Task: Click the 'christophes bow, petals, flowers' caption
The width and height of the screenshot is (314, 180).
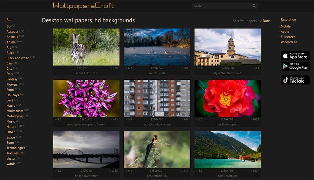Action: click(86, 124)
